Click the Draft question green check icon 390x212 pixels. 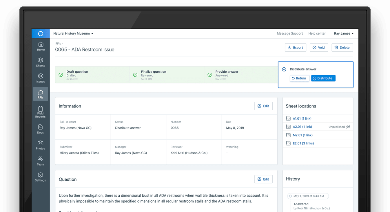(61, 75)
